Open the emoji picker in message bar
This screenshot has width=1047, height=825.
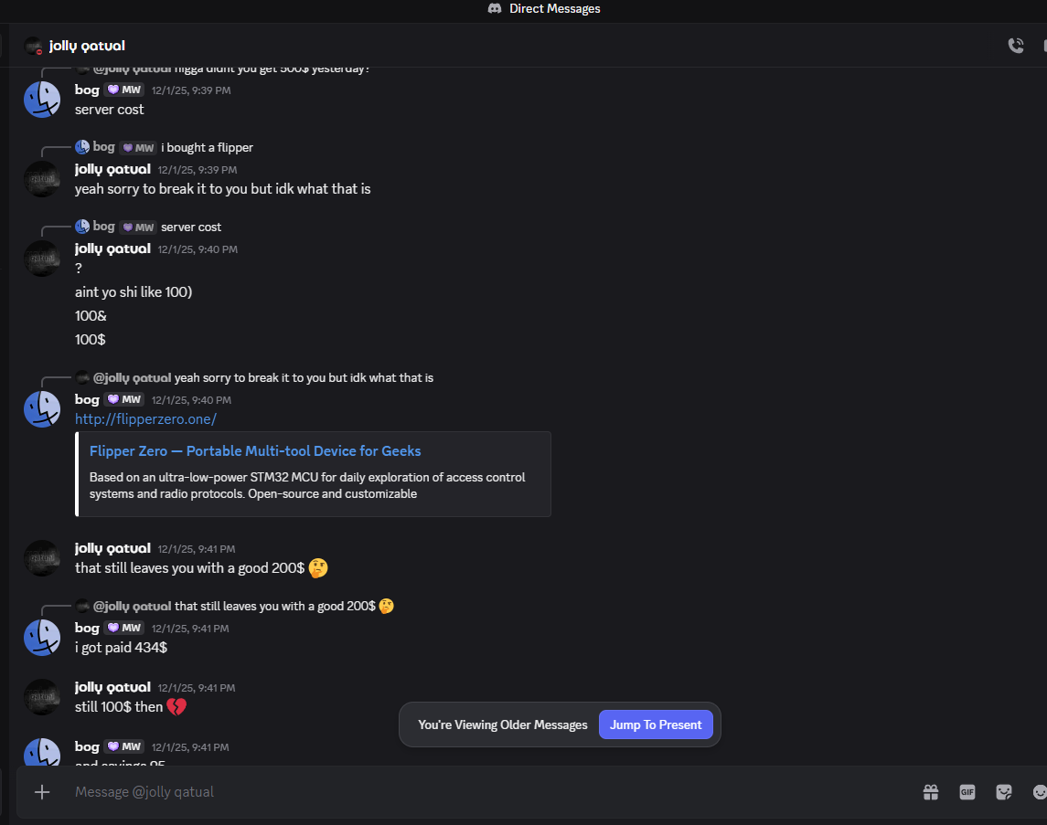[1040, 792]
